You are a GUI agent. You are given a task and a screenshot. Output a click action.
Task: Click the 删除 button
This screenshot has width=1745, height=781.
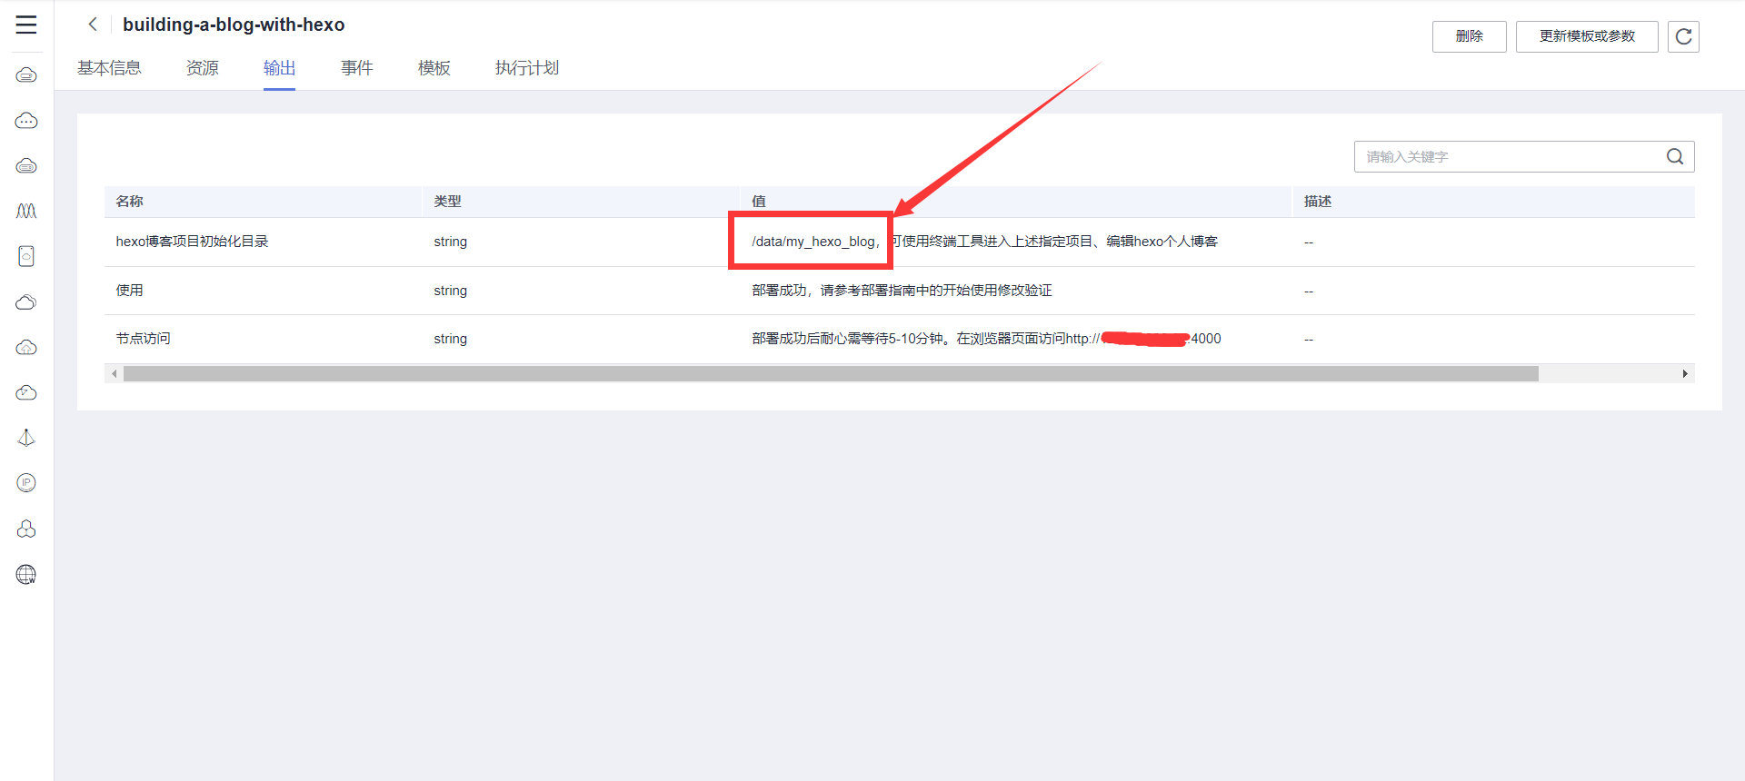click(1469, 36)
